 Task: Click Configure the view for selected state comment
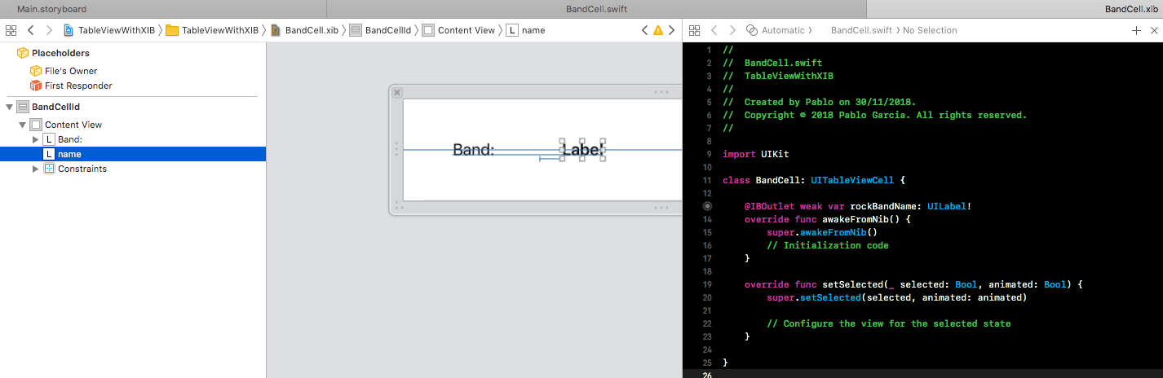[889, 323]
